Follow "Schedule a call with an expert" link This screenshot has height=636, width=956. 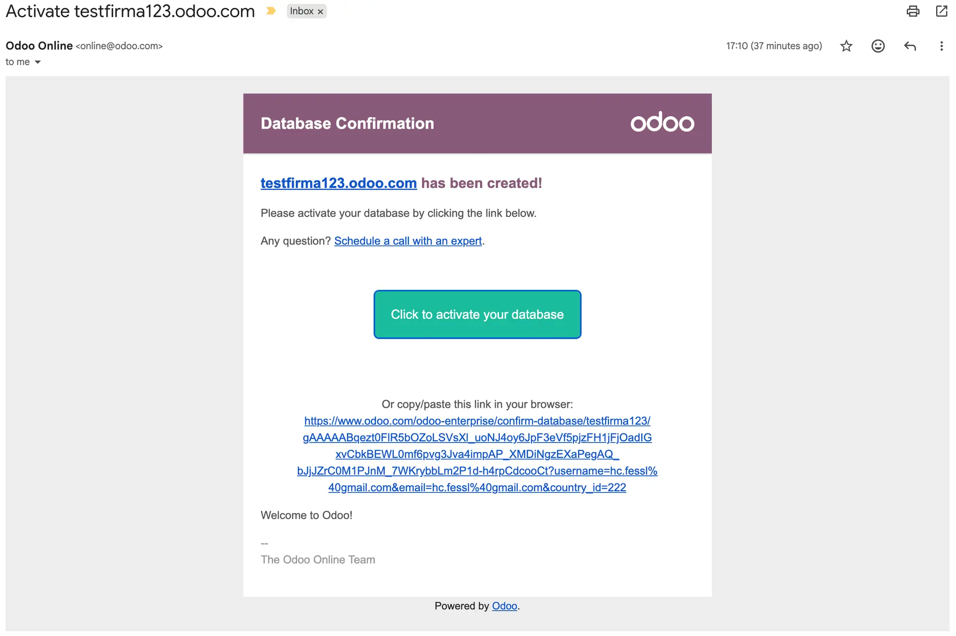(x=408, y=241)
